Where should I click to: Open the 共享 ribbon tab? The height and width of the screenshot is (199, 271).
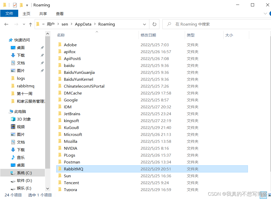click(x=43, y=14)
